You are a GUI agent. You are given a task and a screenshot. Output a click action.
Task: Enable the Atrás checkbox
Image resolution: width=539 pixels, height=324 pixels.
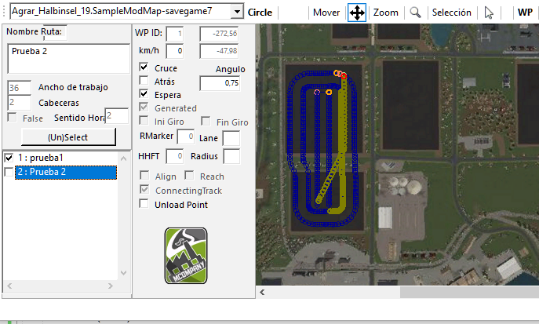click(x=144, y=80)
